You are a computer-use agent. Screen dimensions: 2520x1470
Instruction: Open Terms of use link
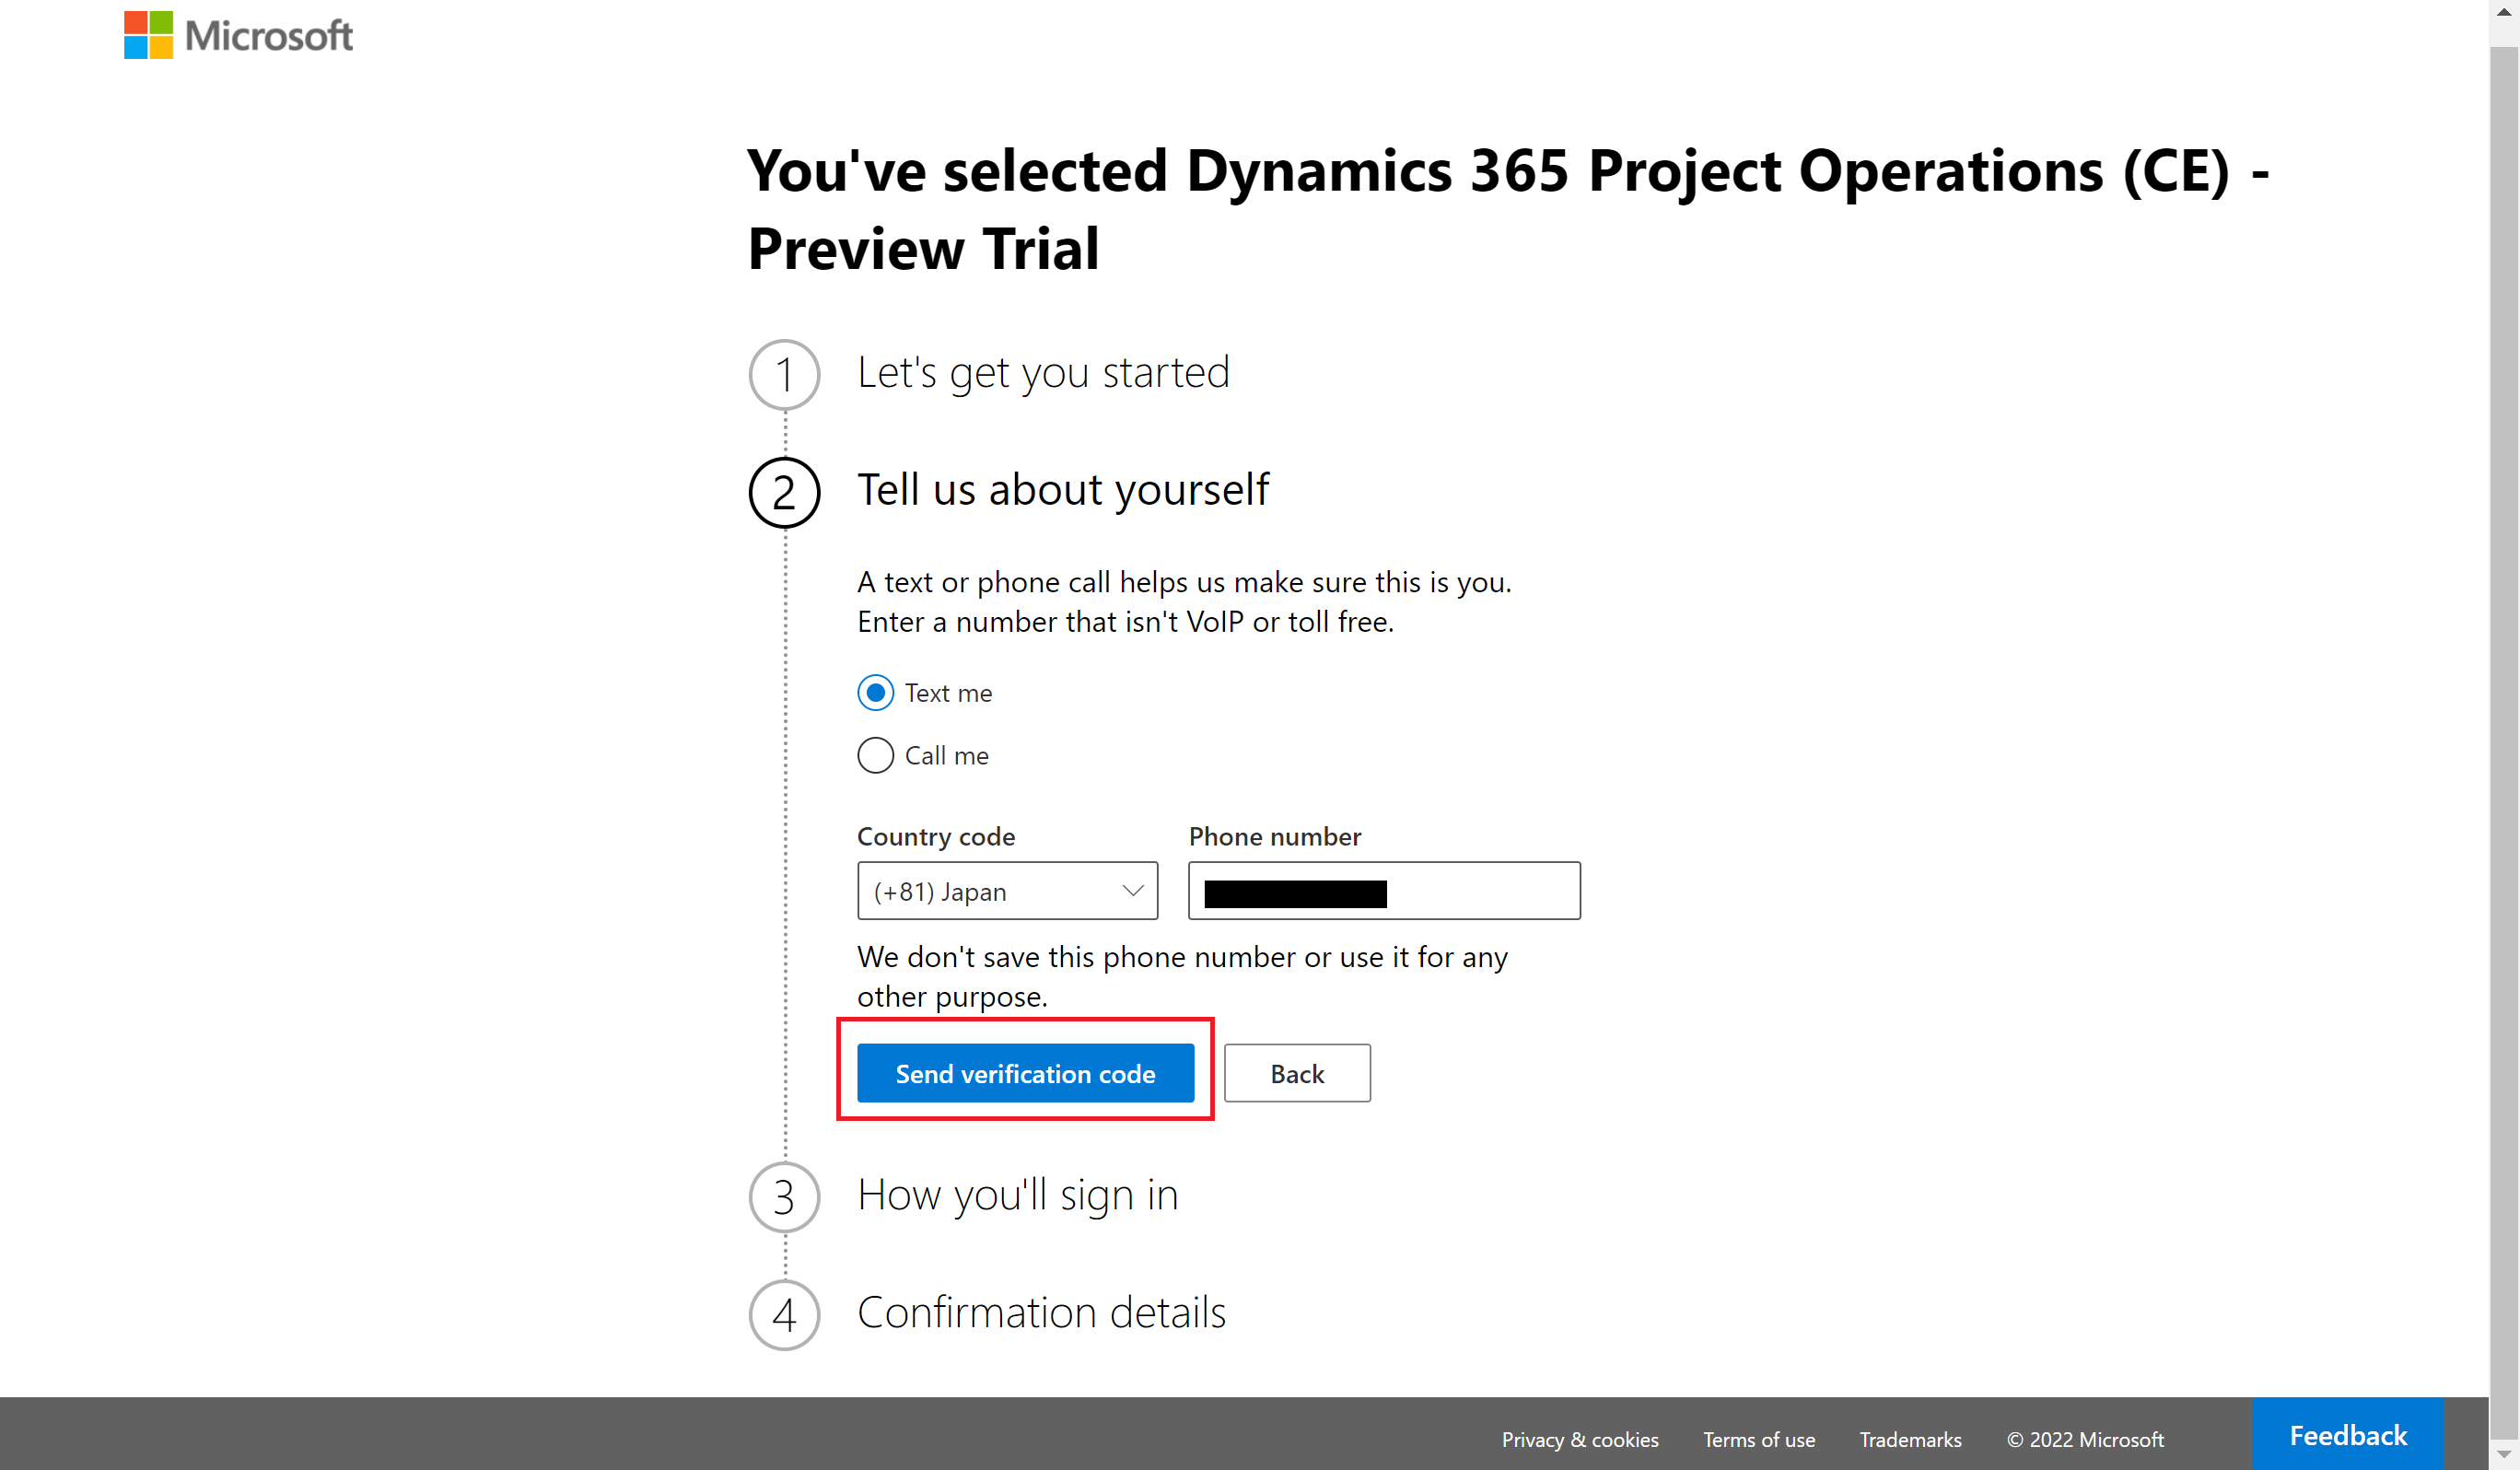click(1759, 1439)
